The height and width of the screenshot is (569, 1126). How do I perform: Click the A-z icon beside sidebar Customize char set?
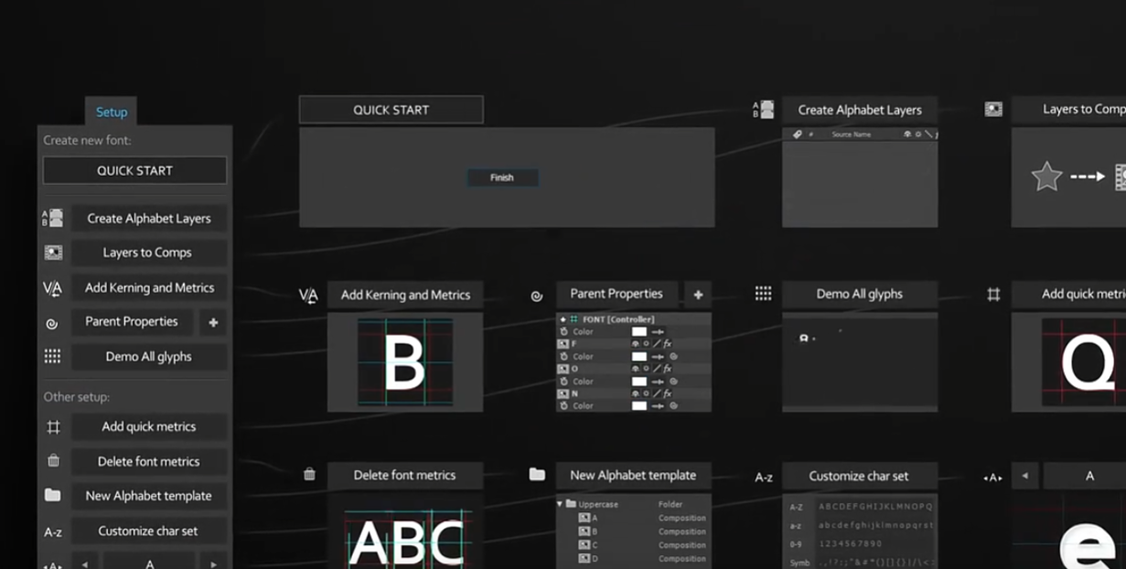pyautogui.click(x=53, y=531)
